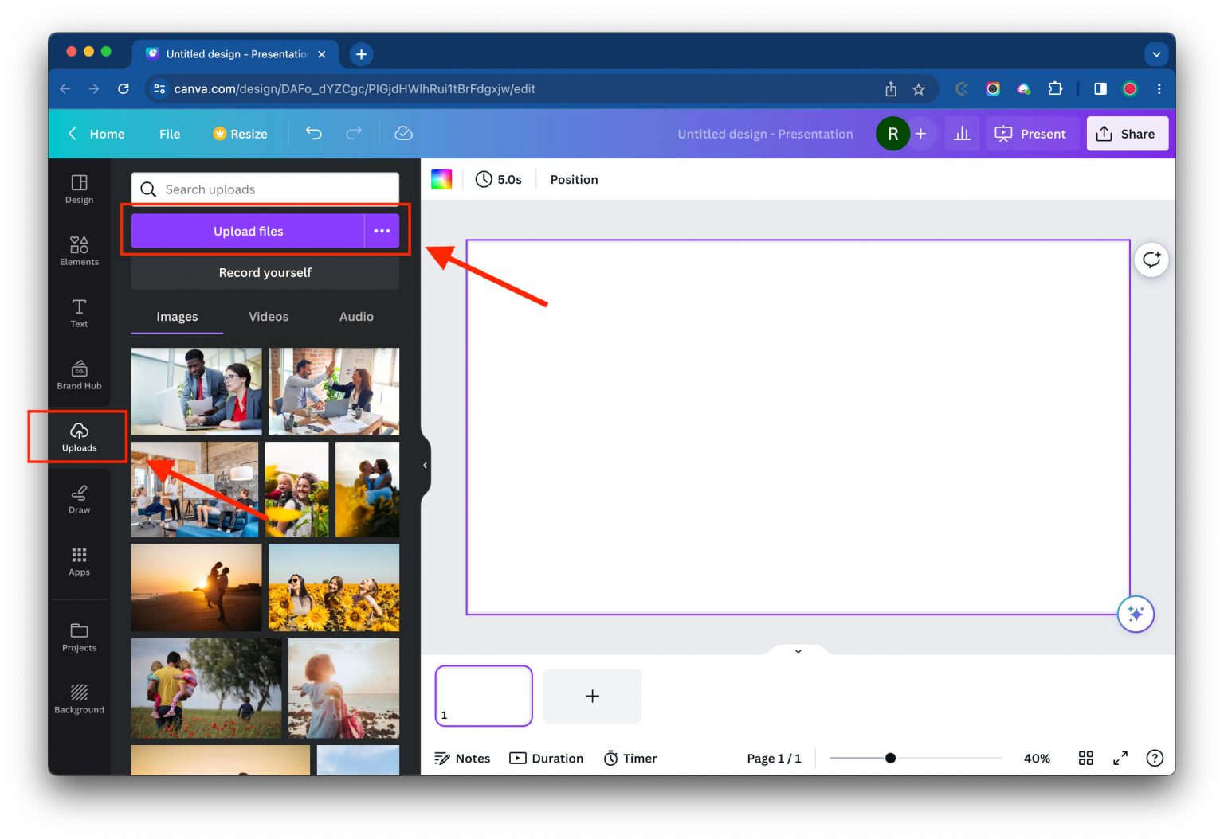Switch to the Videos tab
Image resolution: width=1224 pixels, height=839 pixels.
(x=268, y=316)
